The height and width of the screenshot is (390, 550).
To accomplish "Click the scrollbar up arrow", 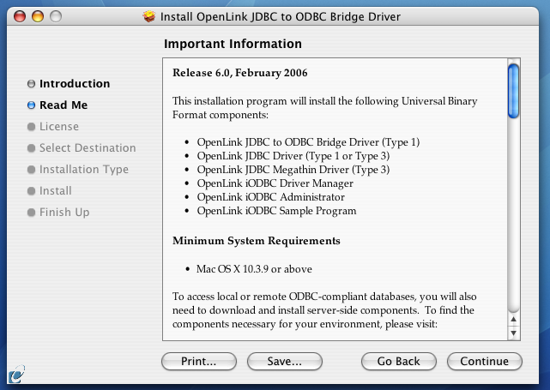I will click(513, 319).
